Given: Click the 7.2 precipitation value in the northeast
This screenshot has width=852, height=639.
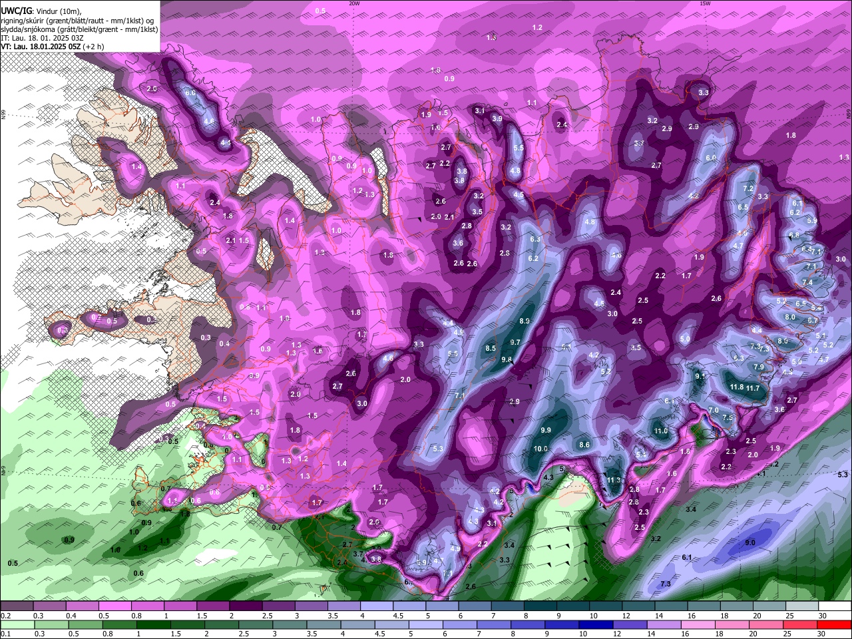Looking at the screenshot, I should [x=747, y=188].
